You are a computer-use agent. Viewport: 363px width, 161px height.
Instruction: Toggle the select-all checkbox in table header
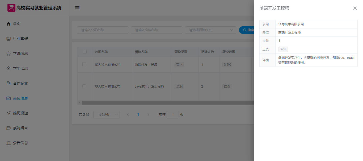tap(85, 52)
